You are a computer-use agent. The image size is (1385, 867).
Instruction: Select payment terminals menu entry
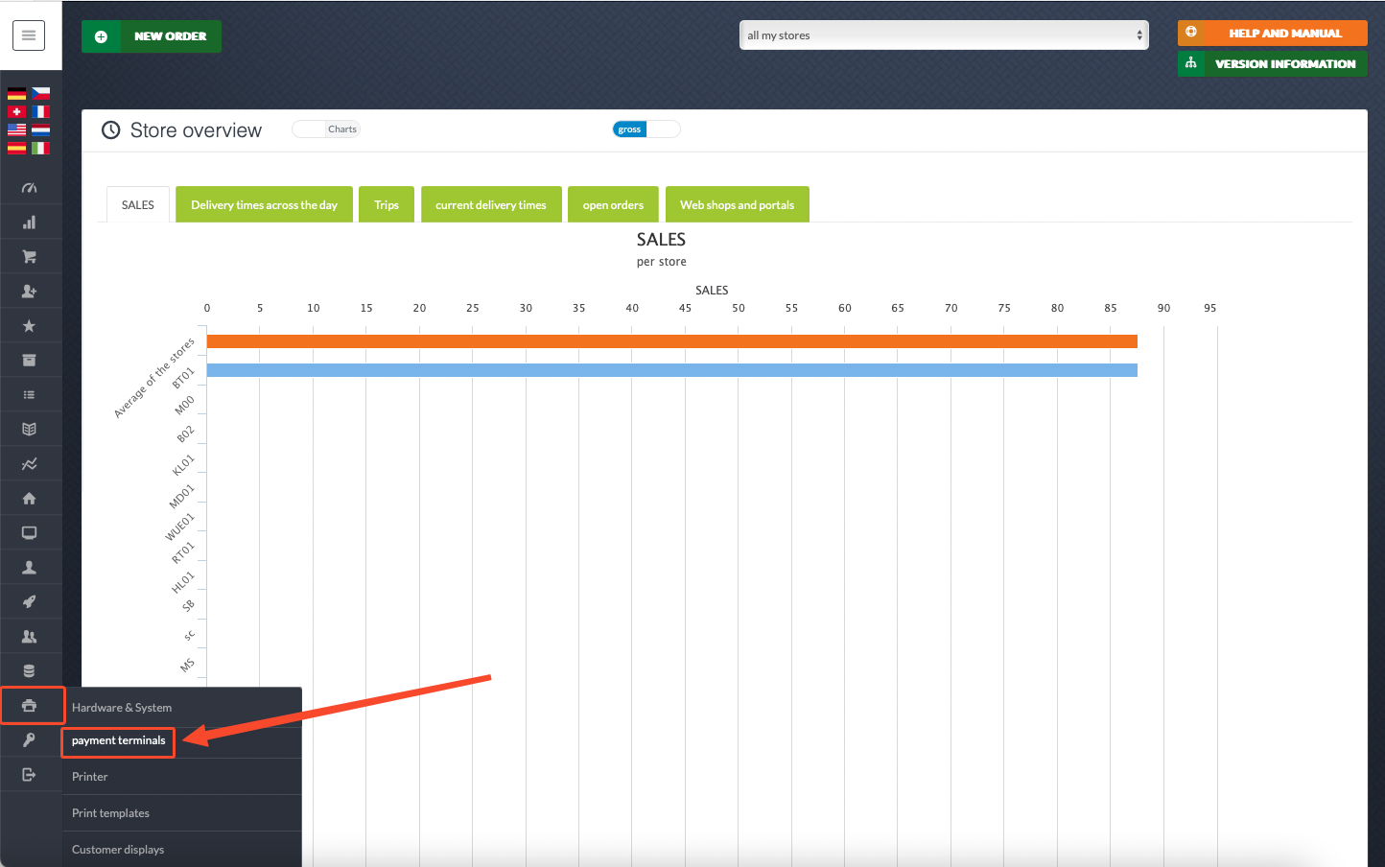[118, 740]
